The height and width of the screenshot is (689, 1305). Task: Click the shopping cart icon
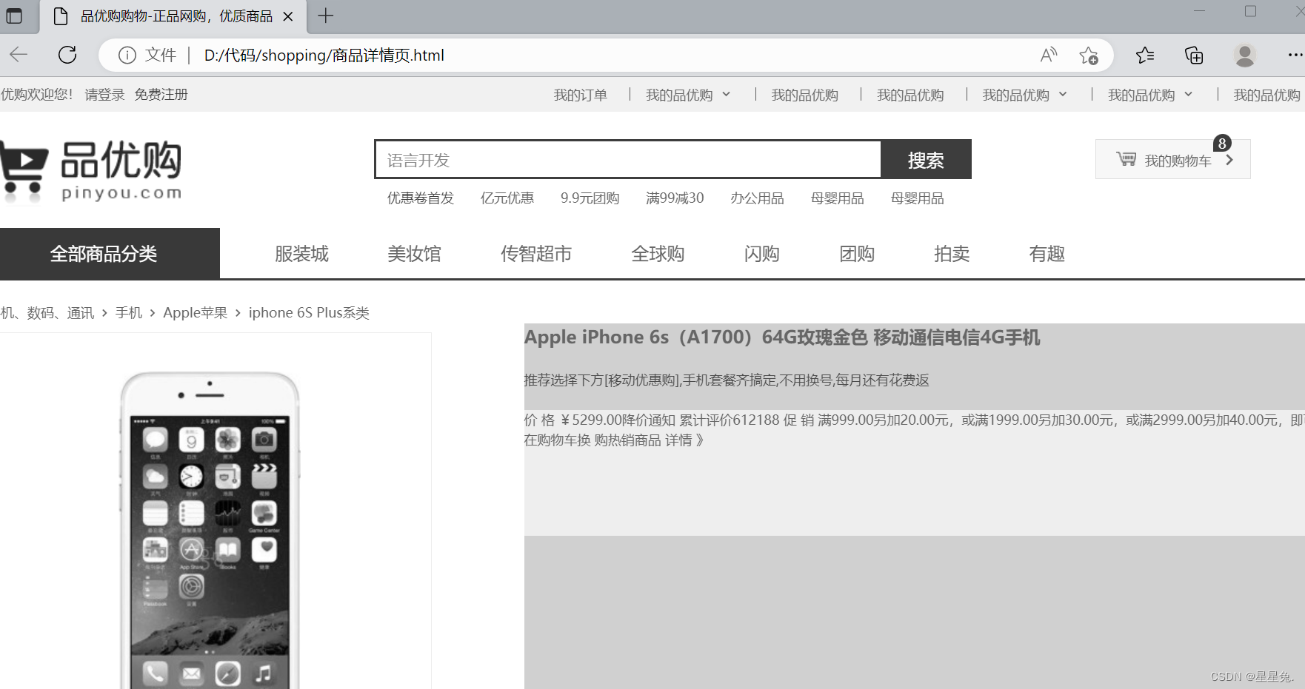1126,158
